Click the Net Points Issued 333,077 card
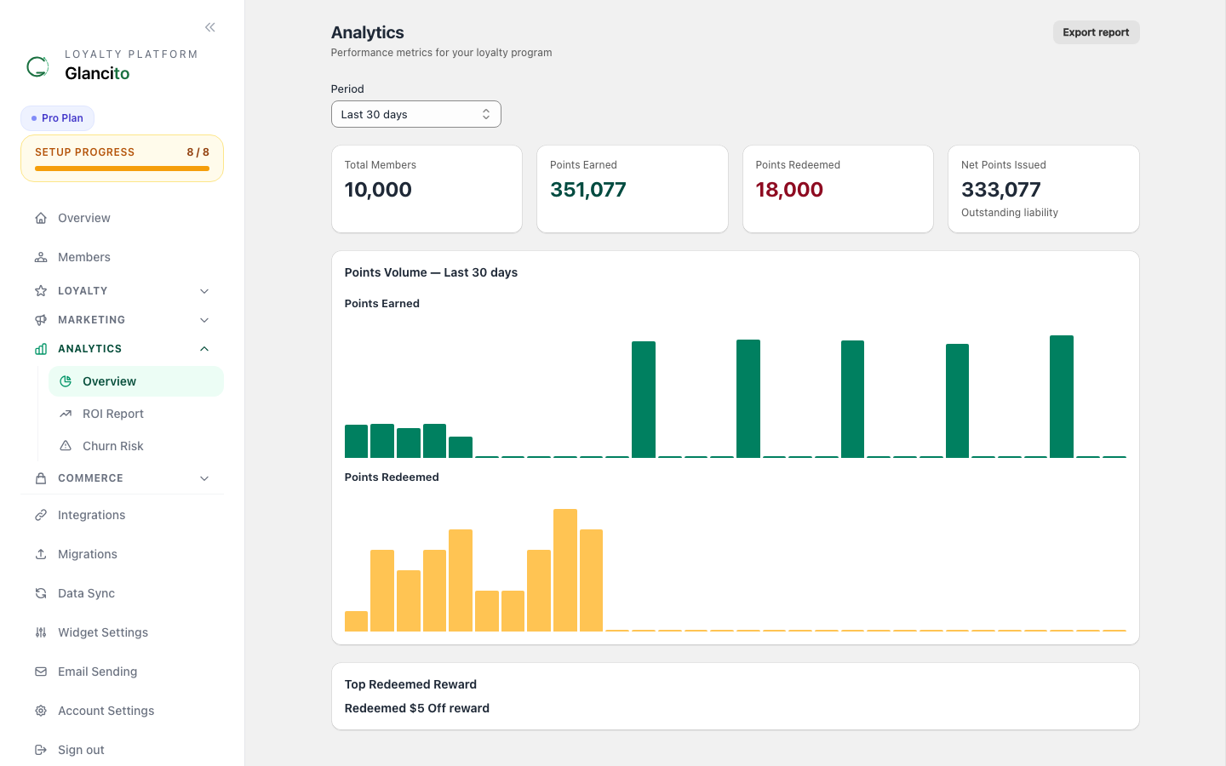 click(x=1044, y=189)
